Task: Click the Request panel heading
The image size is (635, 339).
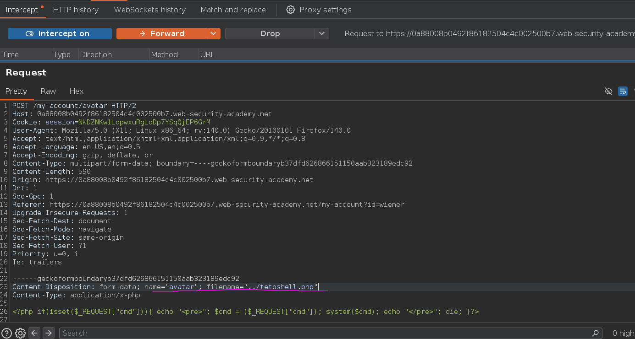Action: (x=26, y=72)
